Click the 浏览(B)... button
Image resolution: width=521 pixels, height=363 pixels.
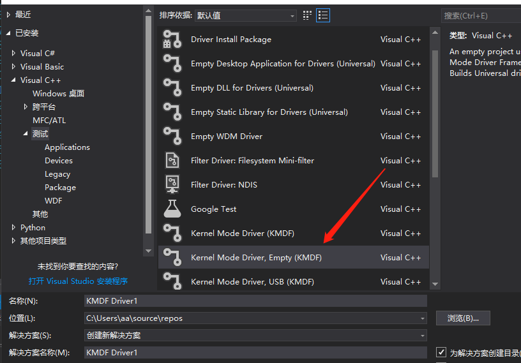[x=463, y=318]
